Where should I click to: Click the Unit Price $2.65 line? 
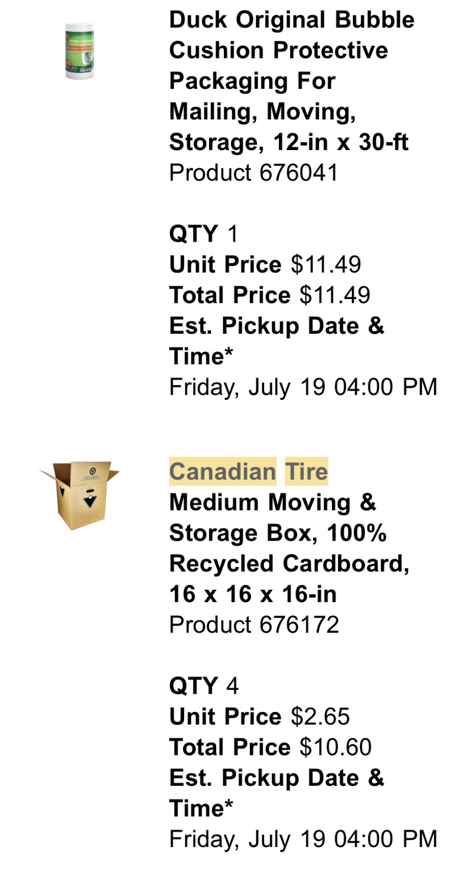click(260, 716)
